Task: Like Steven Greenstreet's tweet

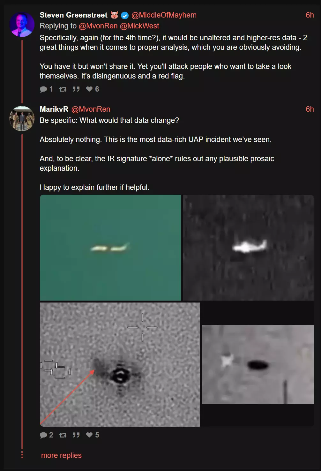Action: point(89,89)
